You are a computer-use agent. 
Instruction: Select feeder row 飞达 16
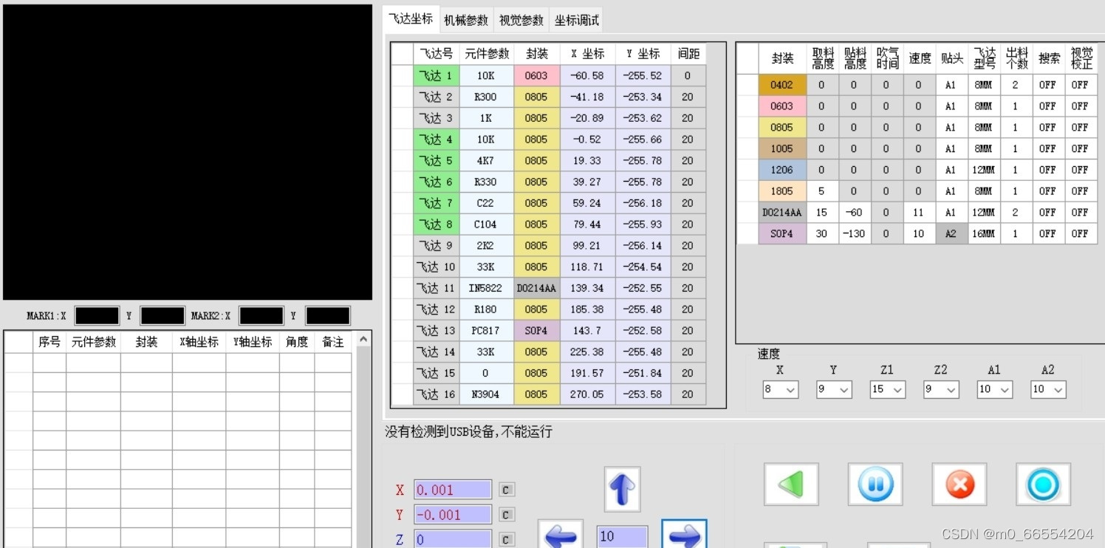click(x=436, y=394)
